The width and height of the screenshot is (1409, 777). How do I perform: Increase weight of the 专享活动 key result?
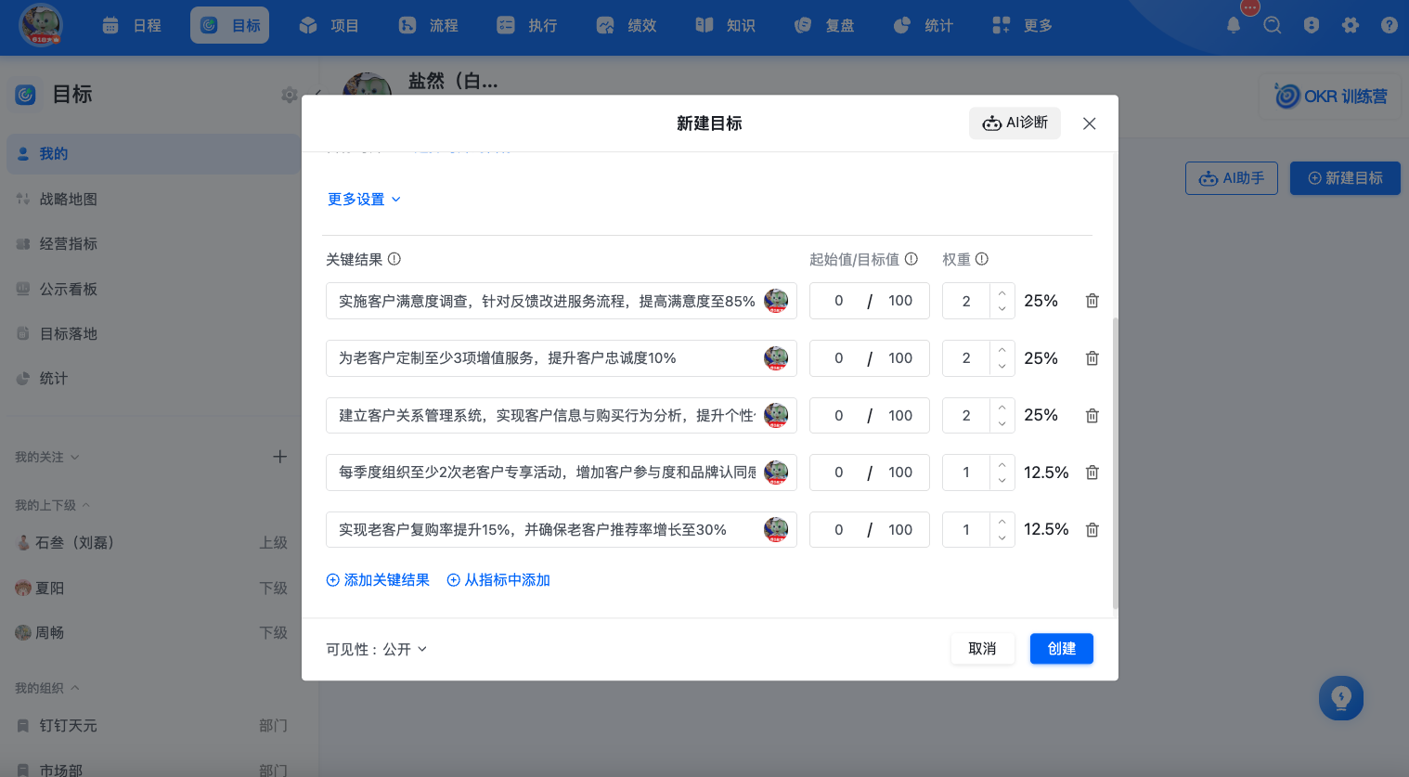1002,464
